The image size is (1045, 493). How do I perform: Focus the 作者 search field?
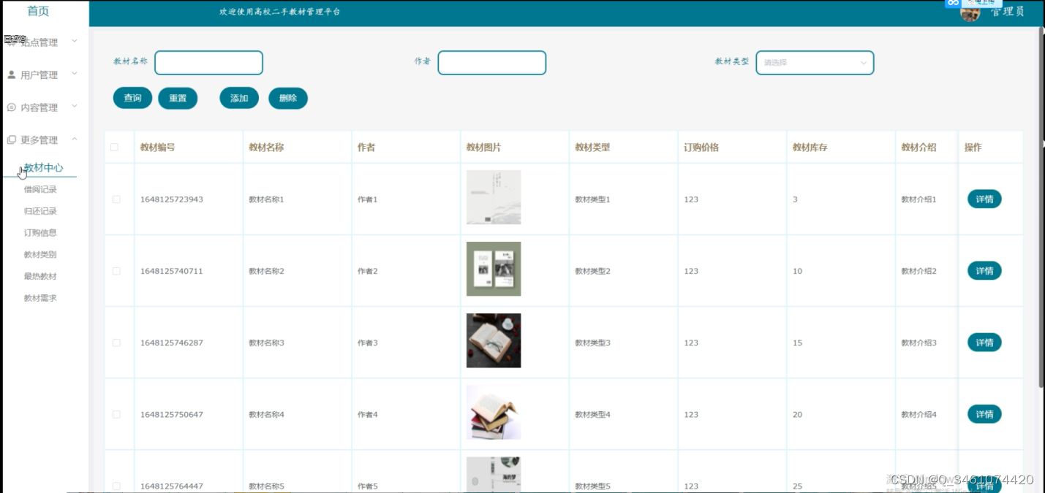[x=492, y=63]
